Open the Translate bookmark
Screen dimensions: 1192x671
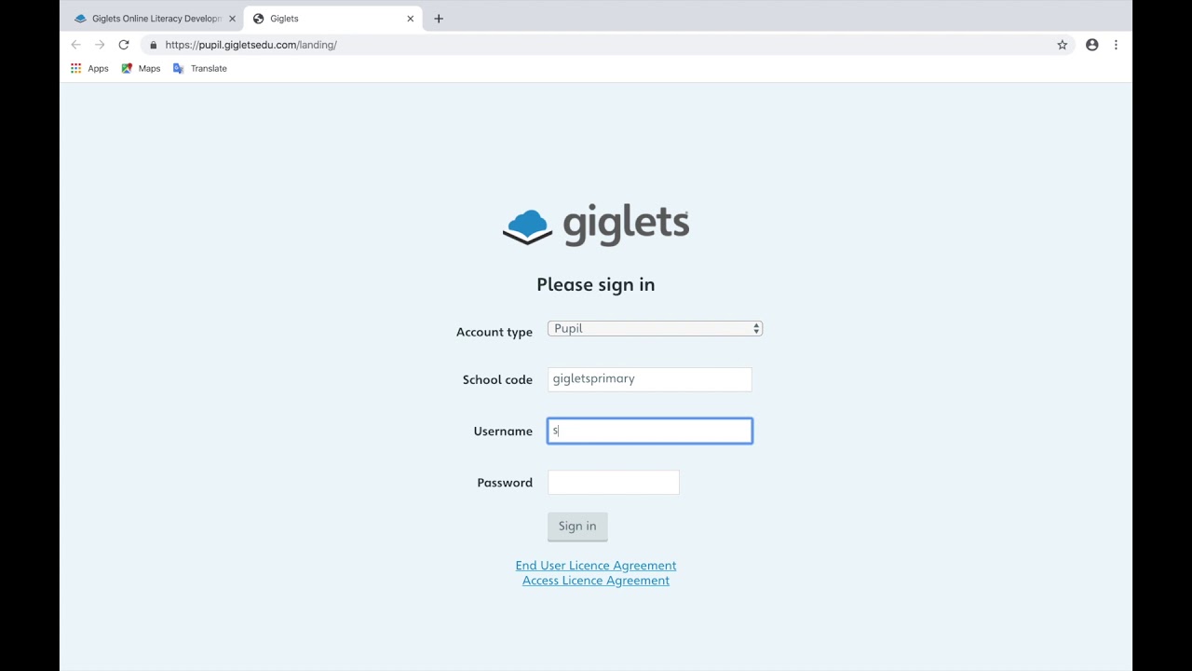(x=200, y=68)
